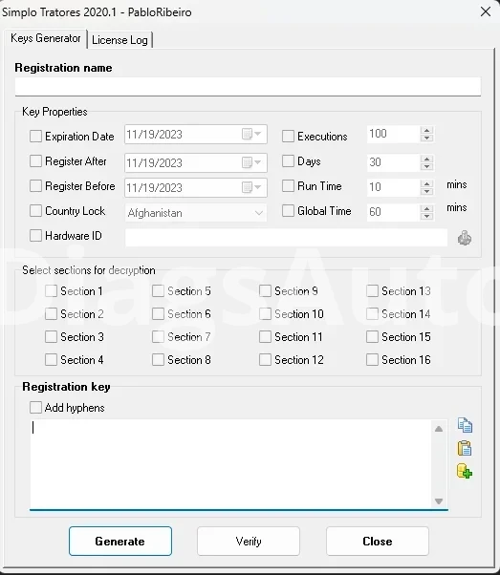Tick the Section 7 checkbox
The width and height of the screenshot is (500, 575).
159,336
